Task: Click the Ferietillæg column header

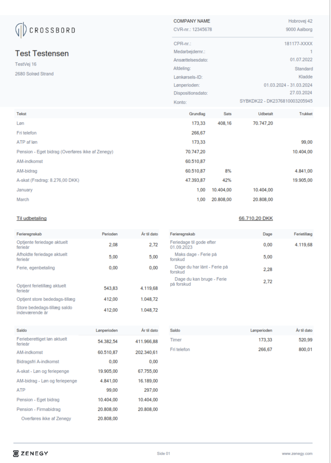Action: pos(303,234)
